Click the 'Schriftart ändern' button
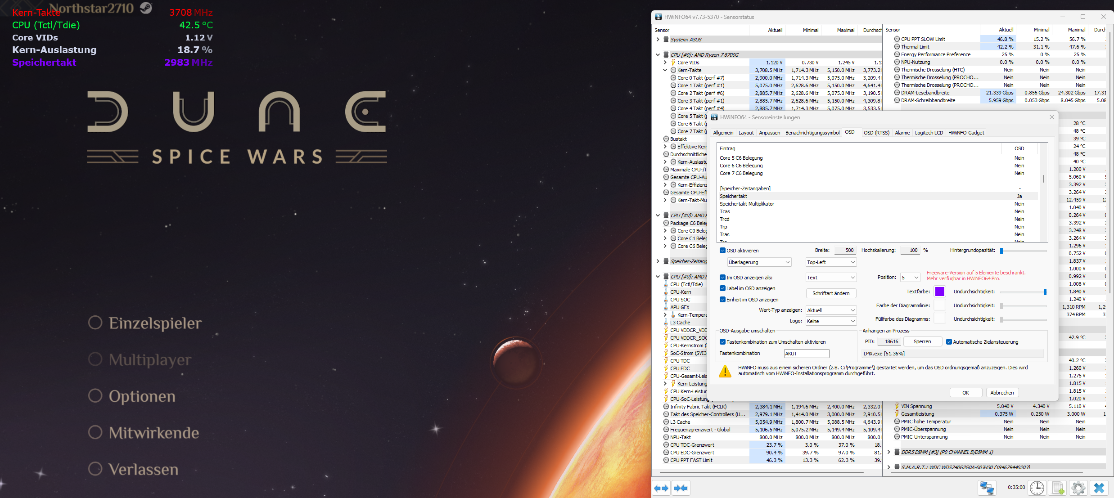The width and height of the screenshot is (1114, 498). click(x=831, y=293)
